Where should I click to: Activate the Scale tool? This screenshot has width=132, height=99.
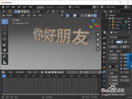click(x=5, y=44)
